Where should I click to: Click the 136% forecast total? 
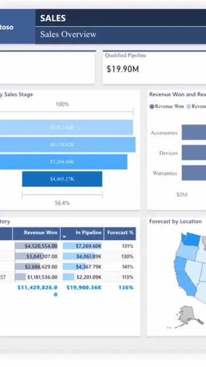tap(126, 287)
